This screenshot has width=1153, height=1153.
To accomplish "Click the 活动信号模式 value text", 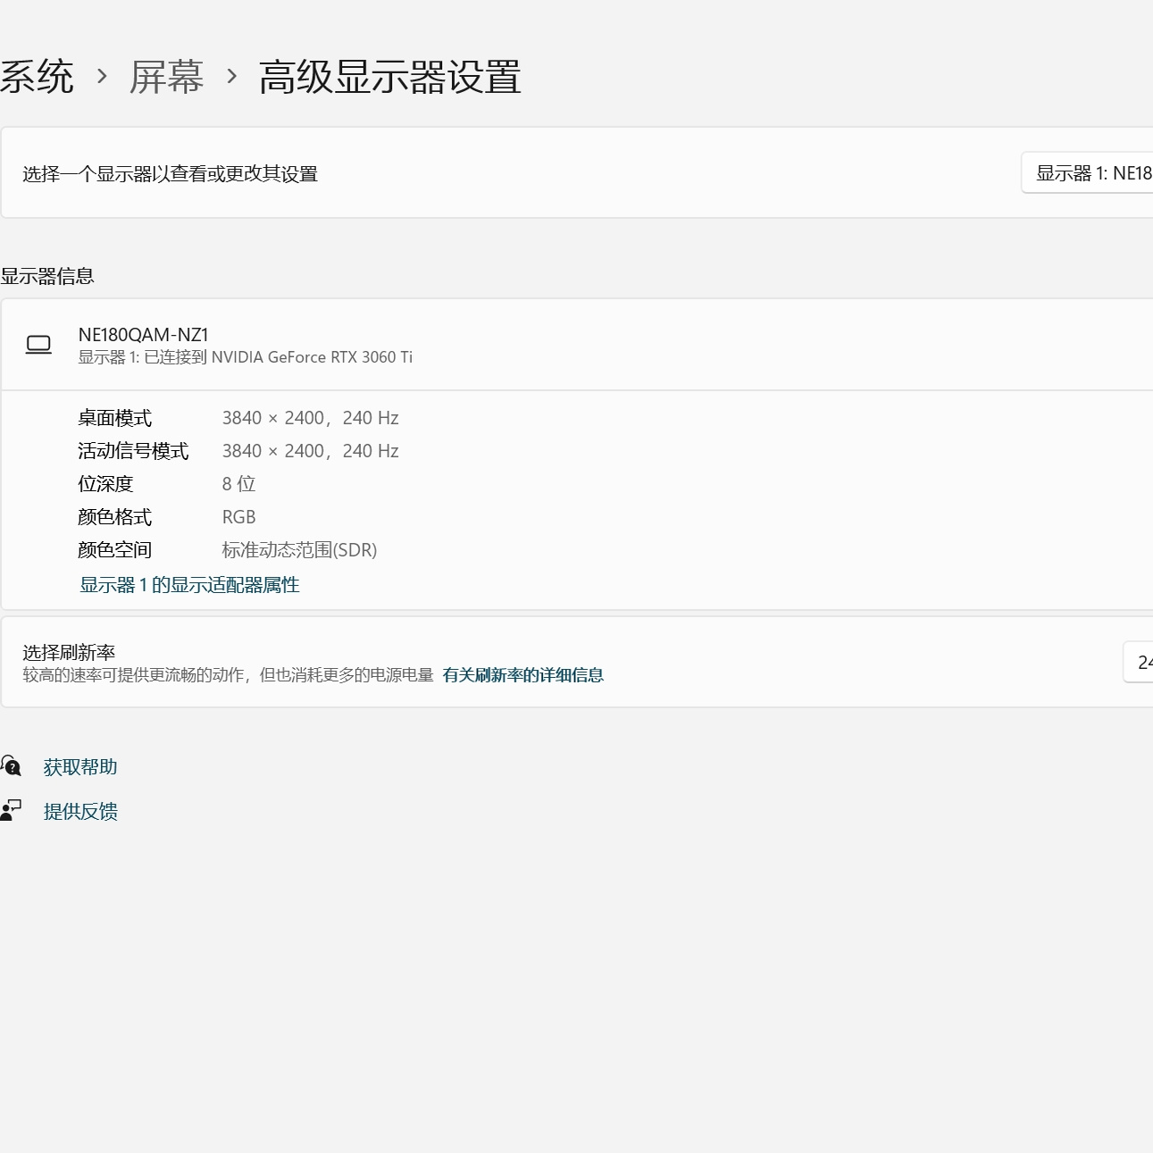I will coord(310,450).
